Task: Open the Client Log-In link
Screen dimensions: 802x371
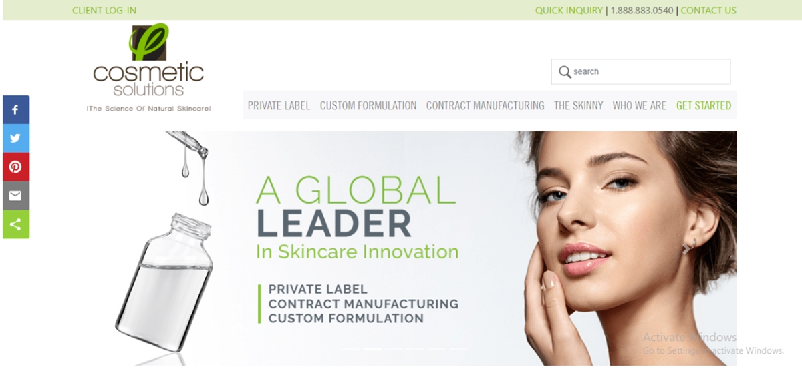Action: (x=104, y=10)
